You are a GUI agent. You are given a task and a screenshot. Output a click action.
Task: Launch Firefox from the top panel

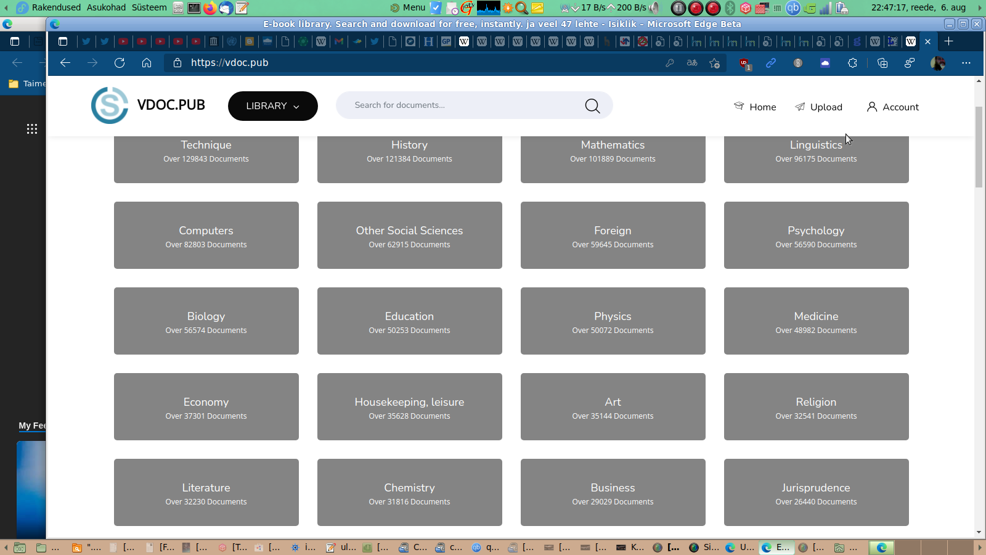[x=210, y=8]
